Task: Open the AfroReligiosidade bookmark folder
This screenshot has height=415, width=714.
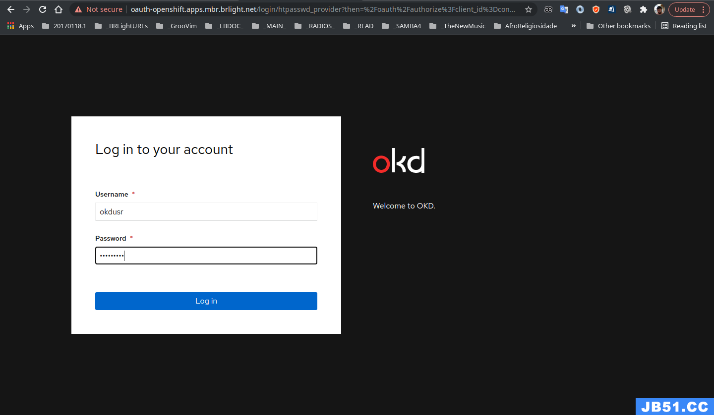Action: [526, 26]
